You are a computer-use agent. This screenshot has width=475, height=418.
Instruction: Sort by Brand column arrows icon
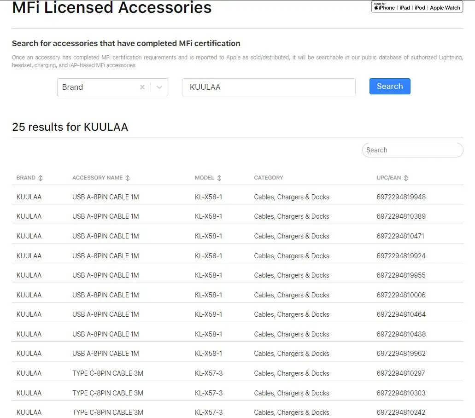41,178
